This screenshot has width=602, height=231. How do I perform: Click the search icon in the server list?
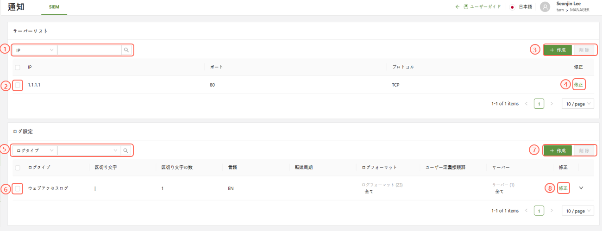(x=126, y=50)
